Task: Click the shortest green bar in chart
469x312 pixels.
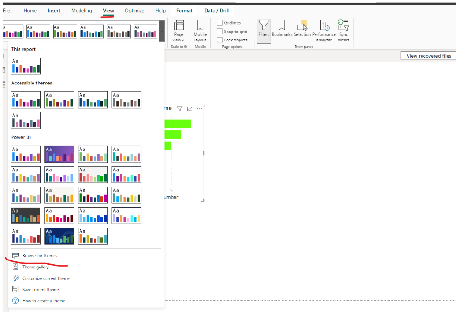Action: 168,146
